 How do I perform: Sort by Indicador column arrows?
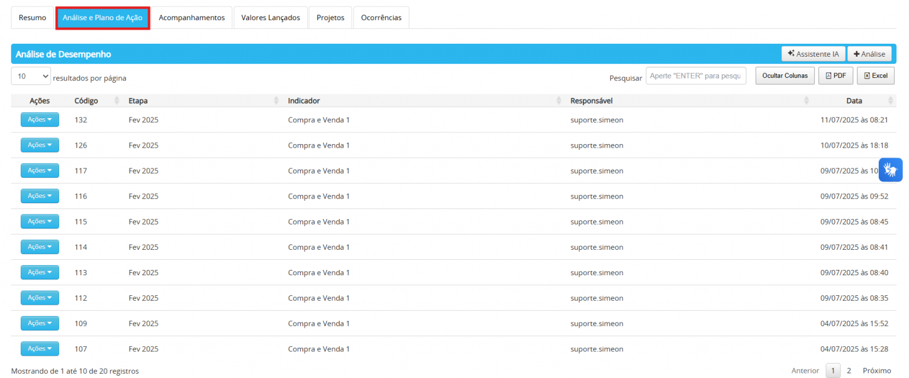(x=559, y=101)
